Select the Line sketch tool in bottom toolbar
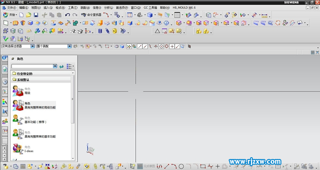This screenshot has height=170, width=320. point(167,166)
